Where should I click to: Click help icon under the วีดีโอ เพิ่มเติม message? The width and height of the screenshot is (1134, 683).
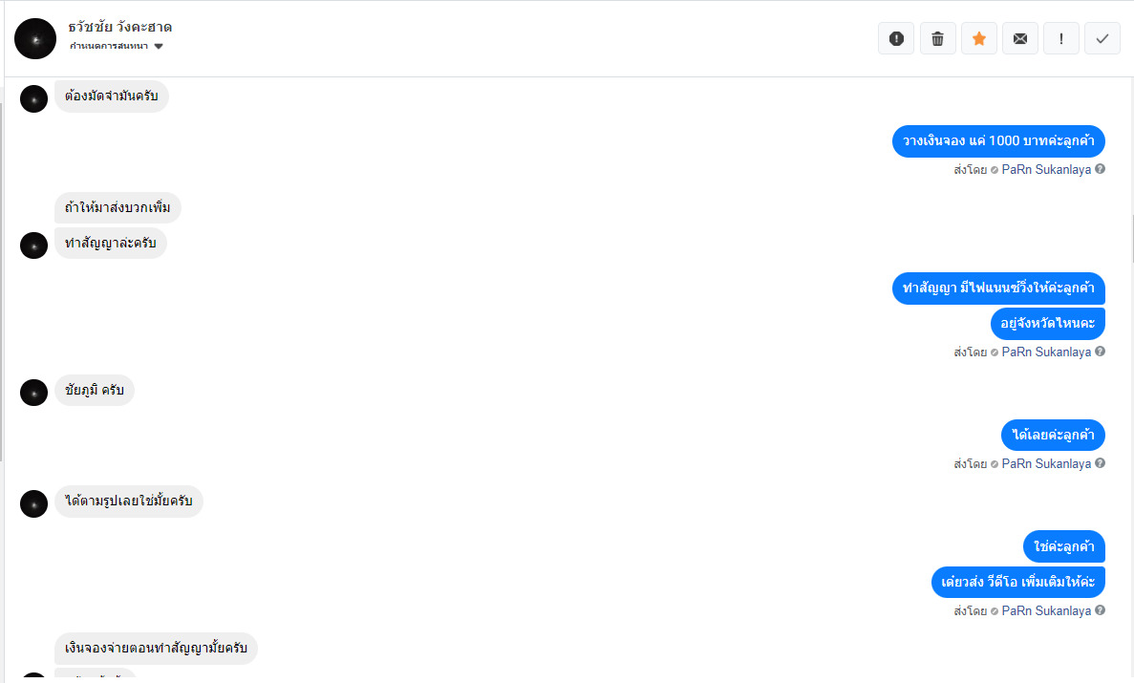pos(1101,609)
